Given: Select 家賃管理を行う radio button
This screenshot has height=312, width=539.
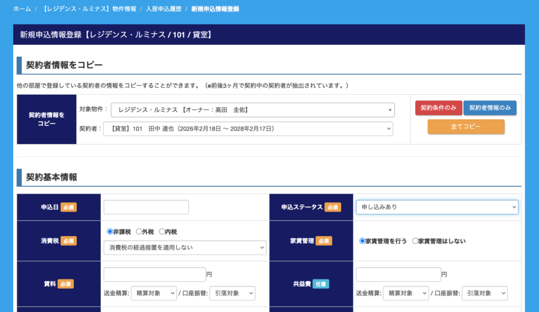Looking at the screenshot, I should click(362, 241).
